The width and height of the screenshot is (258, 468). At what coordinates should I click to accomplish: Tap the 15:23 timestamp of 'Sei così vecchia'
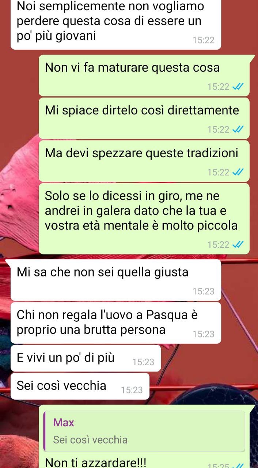point(132,390)
